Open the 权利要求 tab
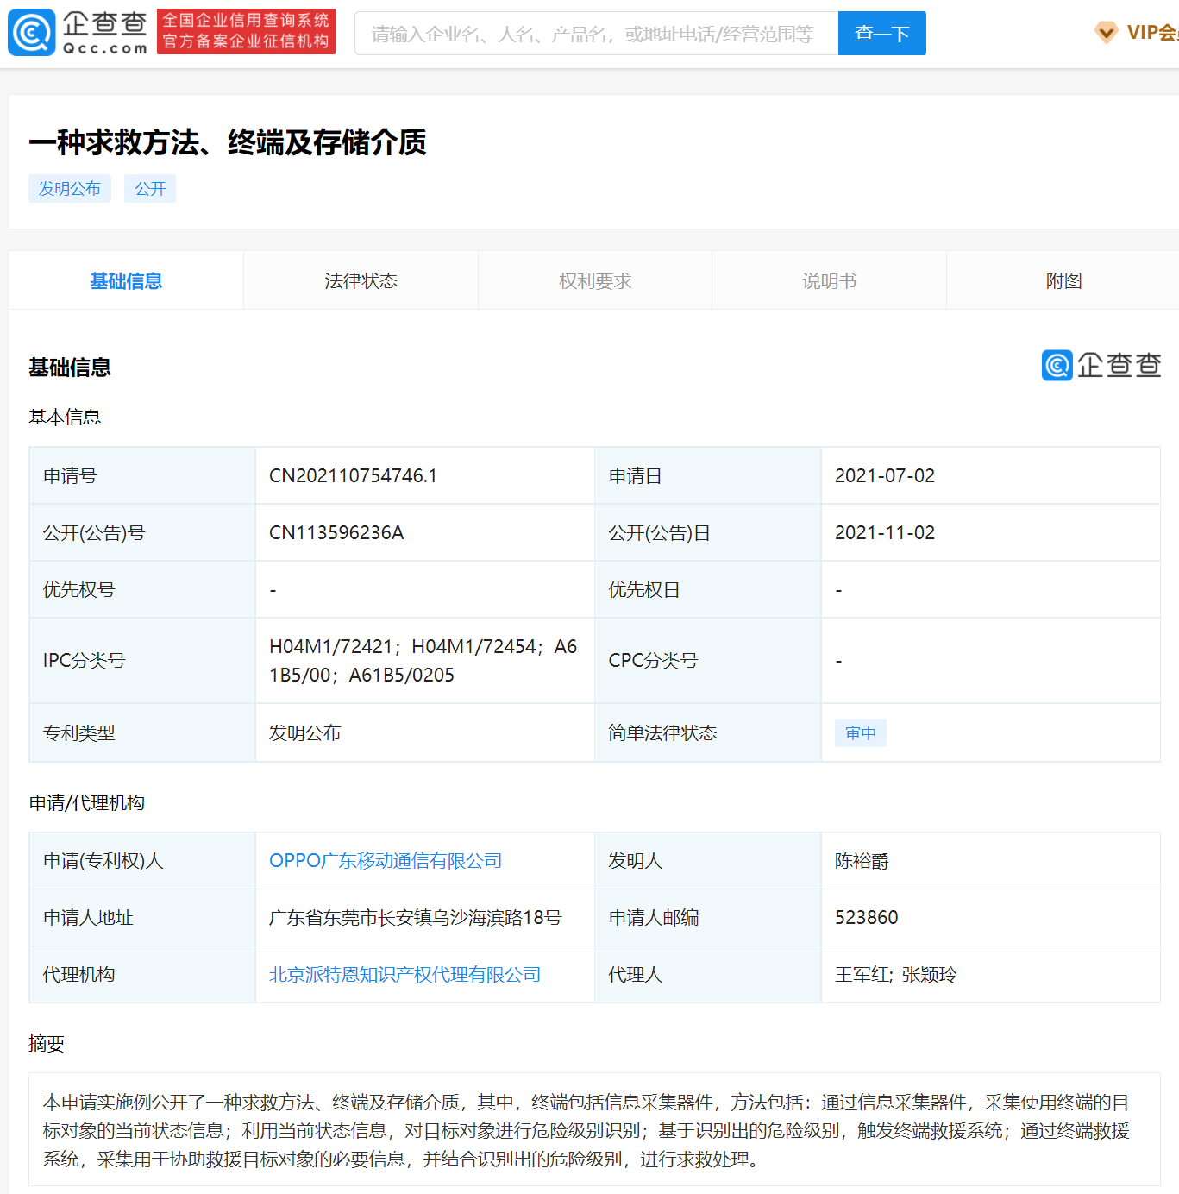1179x1194 pixels. pyautogui.click(x=595, y=281)
